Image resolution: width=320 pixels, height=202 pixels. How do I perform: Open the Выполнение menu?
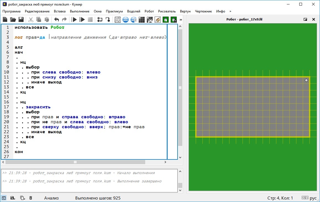80,11
